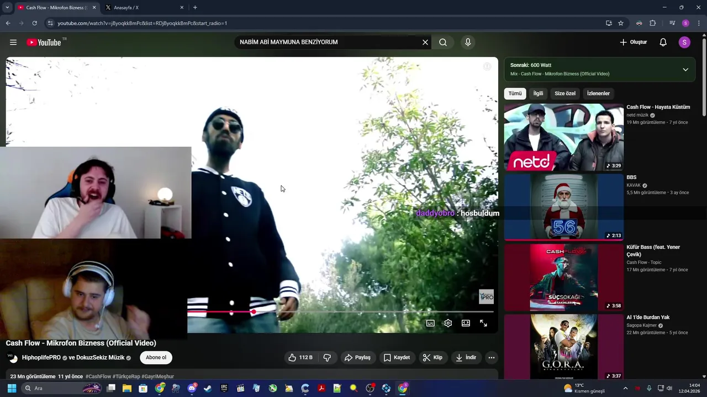Screen dimensions: 707x397
Task: Open Cash Flow - Hayata Küstüm thumbnail
Action: point(564,137)
